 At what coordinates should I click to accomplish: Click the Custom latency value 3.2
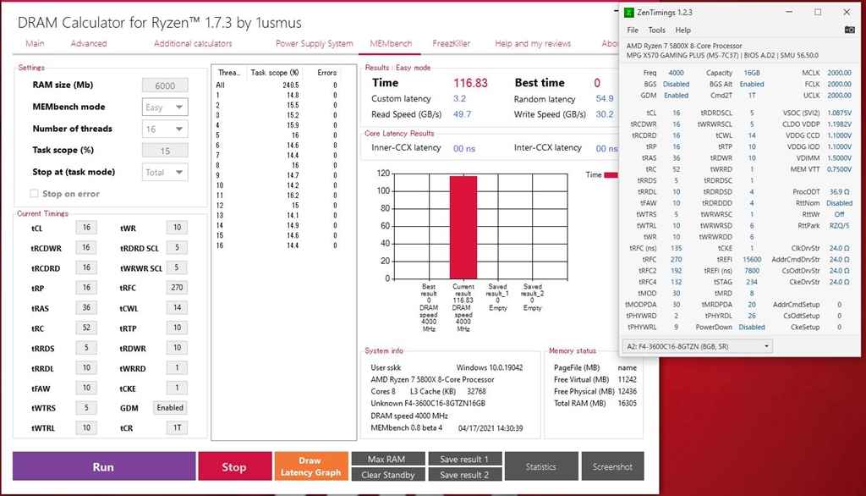coord(459,98)
